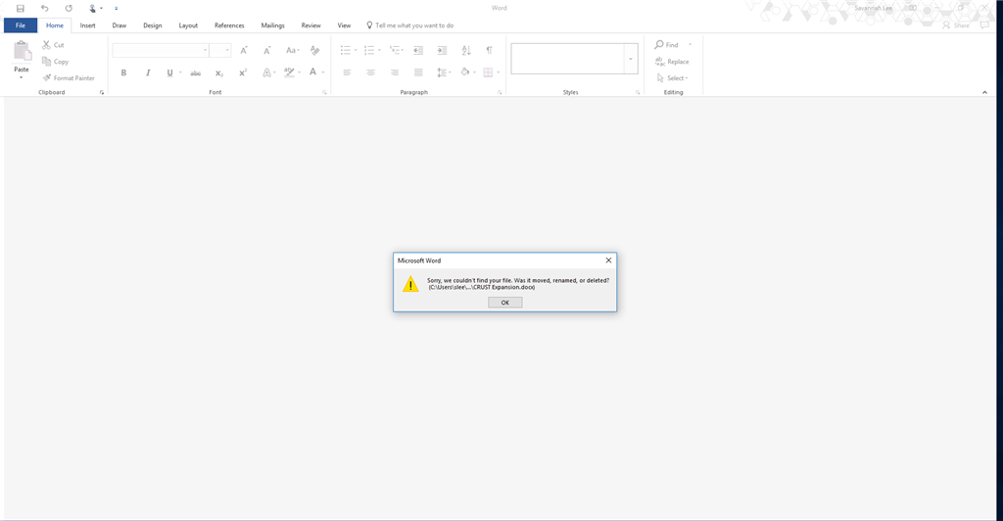
Task: Click the Replace button
Action: pos(672,62)
